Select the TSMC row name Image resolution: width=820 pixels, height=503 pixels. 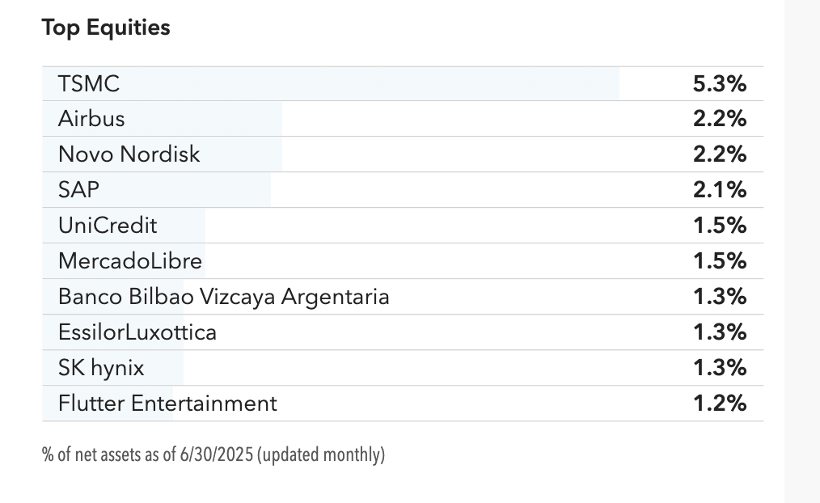(89, 83)
